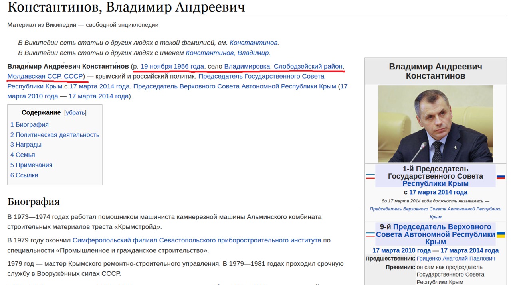Open the СССР link in the intro

point(73,76)
